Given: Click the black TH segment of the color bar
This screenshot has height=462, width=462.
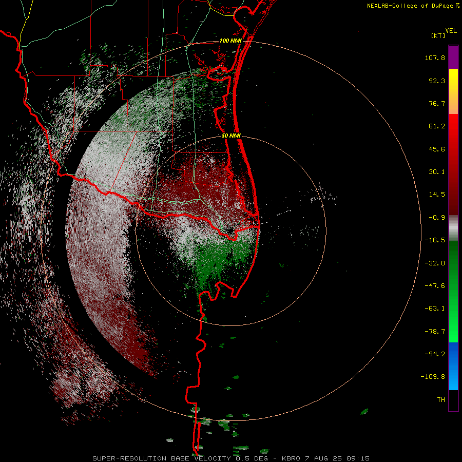Looking at the screenshot, I should click(x=453, y=400).
